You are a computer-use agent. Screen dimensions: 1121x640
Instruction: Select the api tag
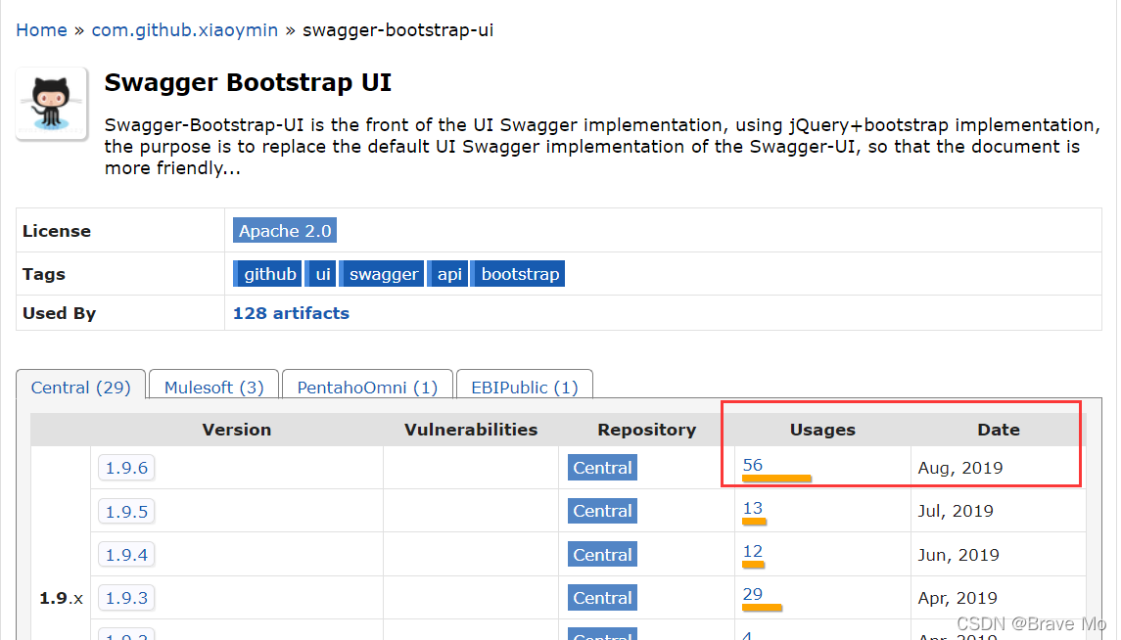(448, 274)
